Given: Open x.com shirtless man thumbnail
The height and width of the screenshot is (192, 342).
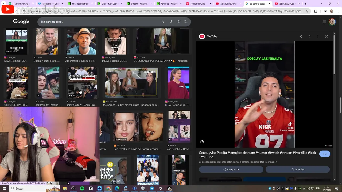Looking at the screenshot, I should [47, 41].
